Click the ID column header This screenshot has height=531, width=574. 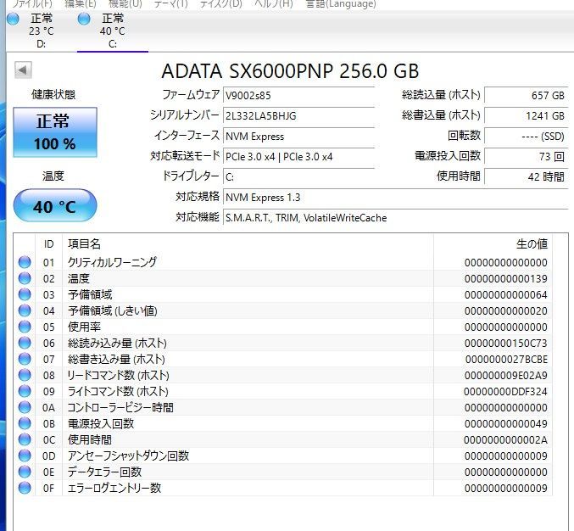pyautogui.click(x=48, y=244)
